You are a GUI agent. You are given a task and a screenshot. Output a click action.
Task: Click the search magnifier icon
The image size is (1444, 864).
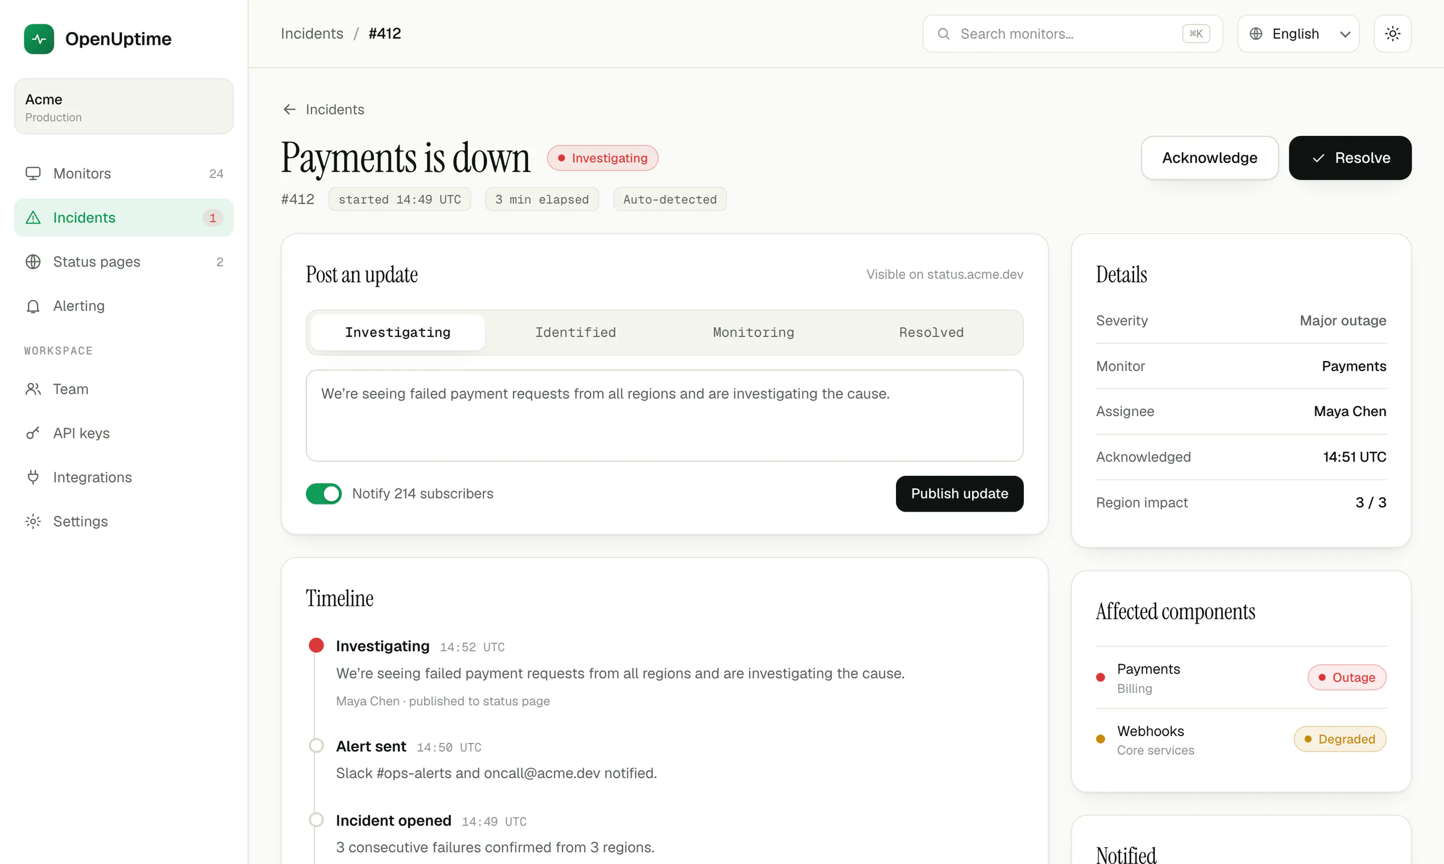pos(943,34)
